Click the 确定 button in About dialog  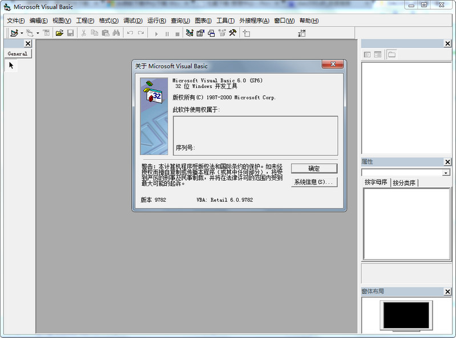click(x=314, y=168)
